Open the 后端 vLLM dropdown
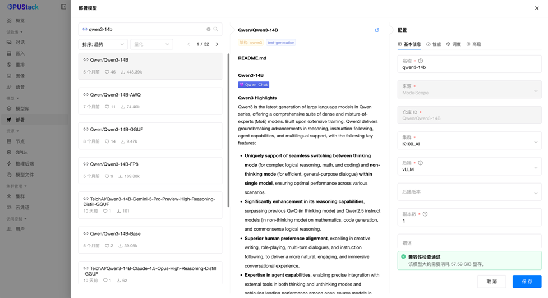This screenshot has height=298, width=548. tap(469, 166)
